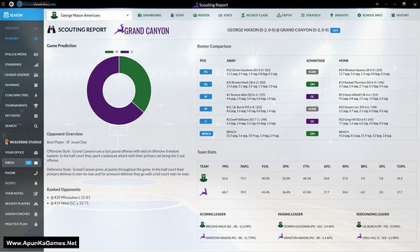Click the Wolverine Studios coach avatar

(6, 141)
